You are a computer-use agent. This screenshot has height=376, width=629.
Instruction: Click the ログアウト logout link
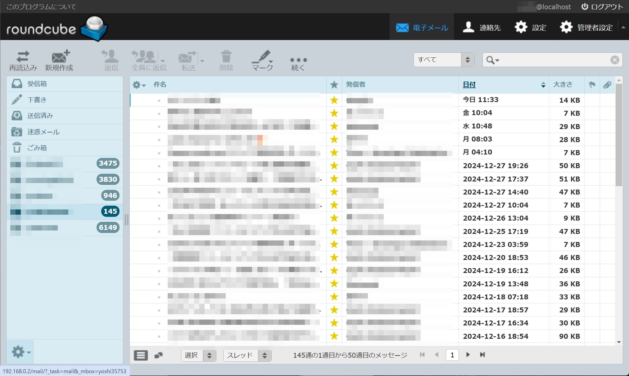[x=602, y=7]
